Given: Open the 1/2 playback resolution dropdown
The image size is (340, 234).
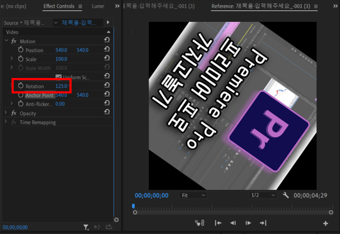Looking at the screenshot, I should tap(262, 195).
